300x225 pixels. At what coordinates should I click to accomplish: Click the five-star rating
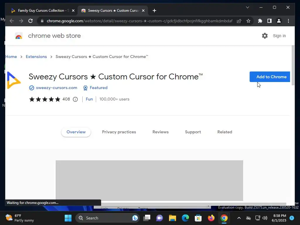pos(45,99)
